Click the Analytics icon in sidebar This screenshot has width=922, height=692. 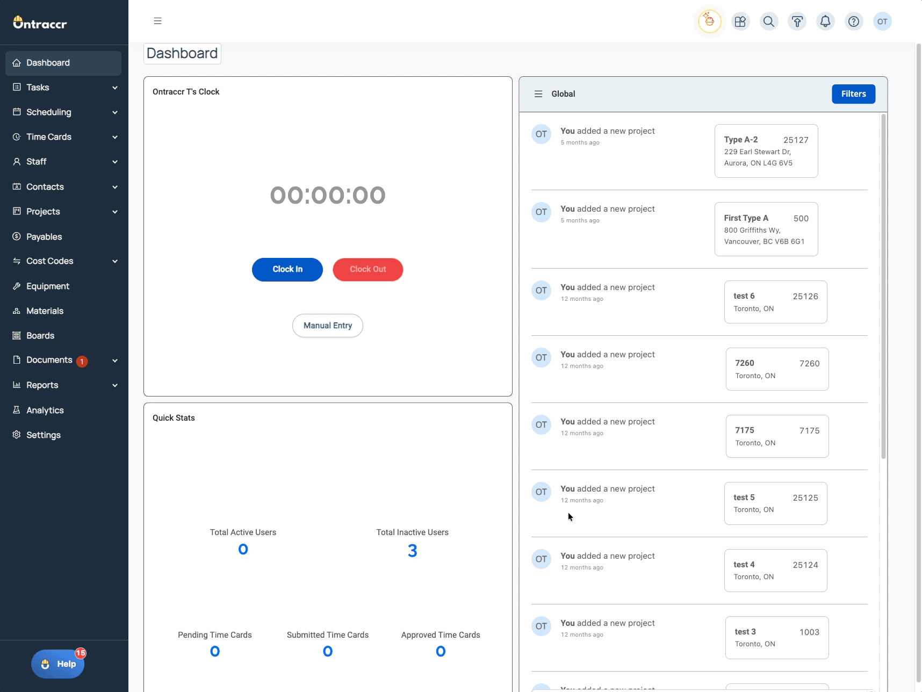click(17, 410)
